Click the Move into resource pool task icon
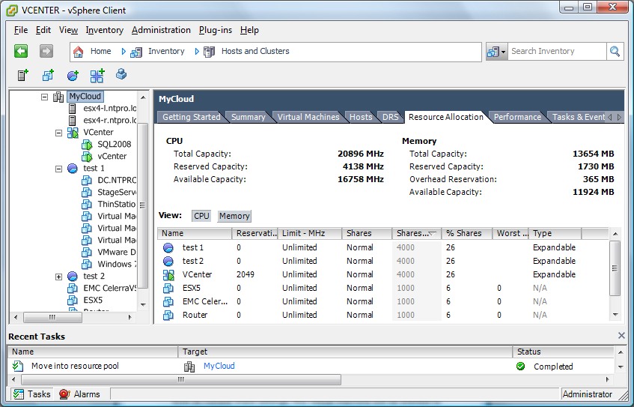634x407 pixels. [18, 366]
